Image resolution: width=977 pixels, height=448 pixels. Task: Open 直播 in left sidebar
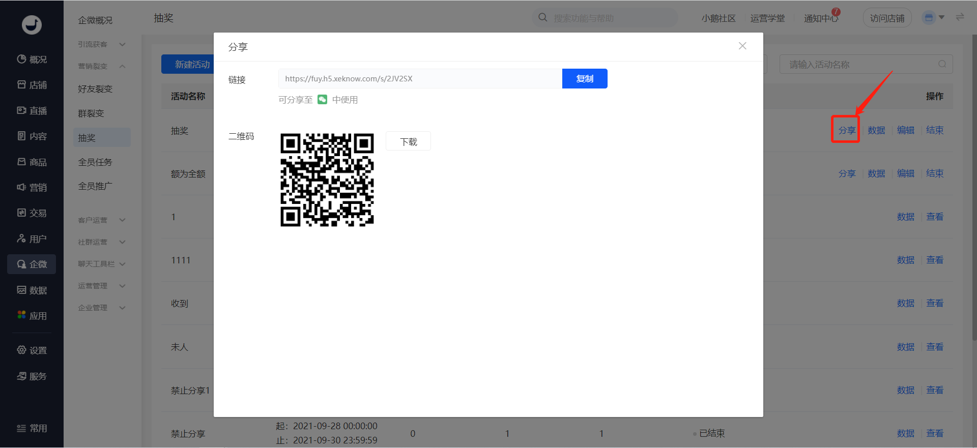[x=32, y=111]
